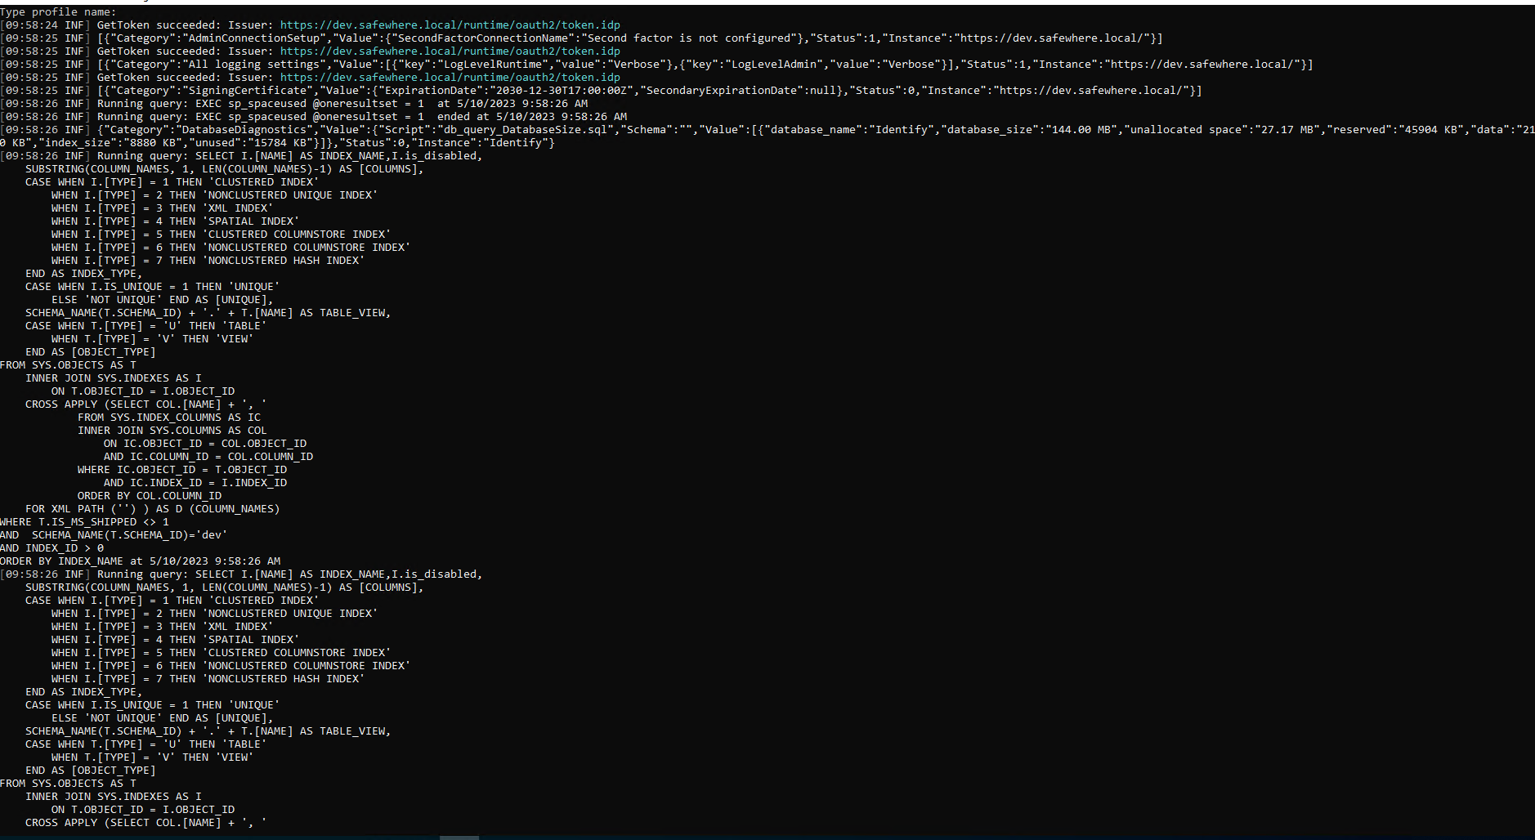The width and height of the screenshot is (1535, 840).
Task: Click 'AND IC.COLUMN_ID = COL.COLUMN_ID' line
Action: click(208, 457)
